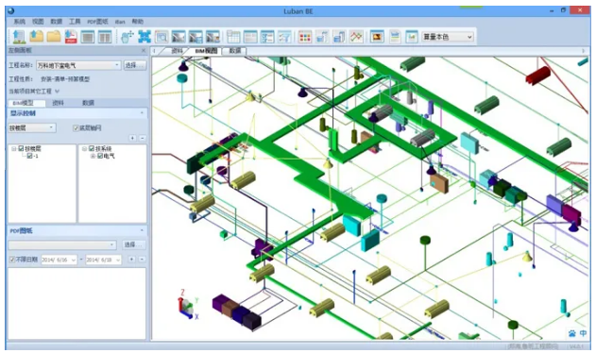Collapse the PDF图纸 section header
This screenshot has width=596, height=353.
point(143,230)
